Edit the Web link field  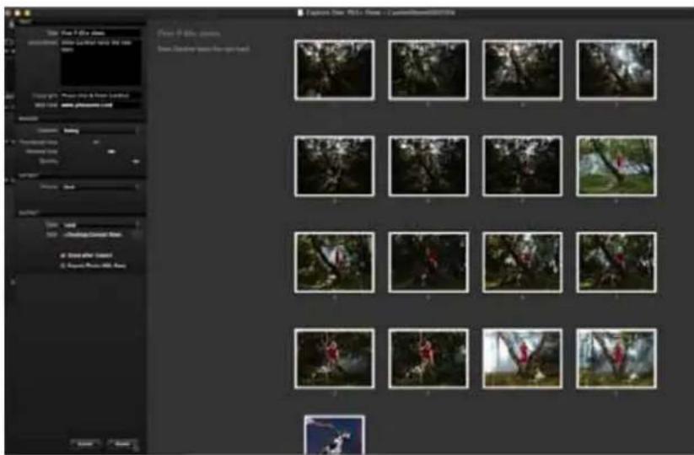101,105
